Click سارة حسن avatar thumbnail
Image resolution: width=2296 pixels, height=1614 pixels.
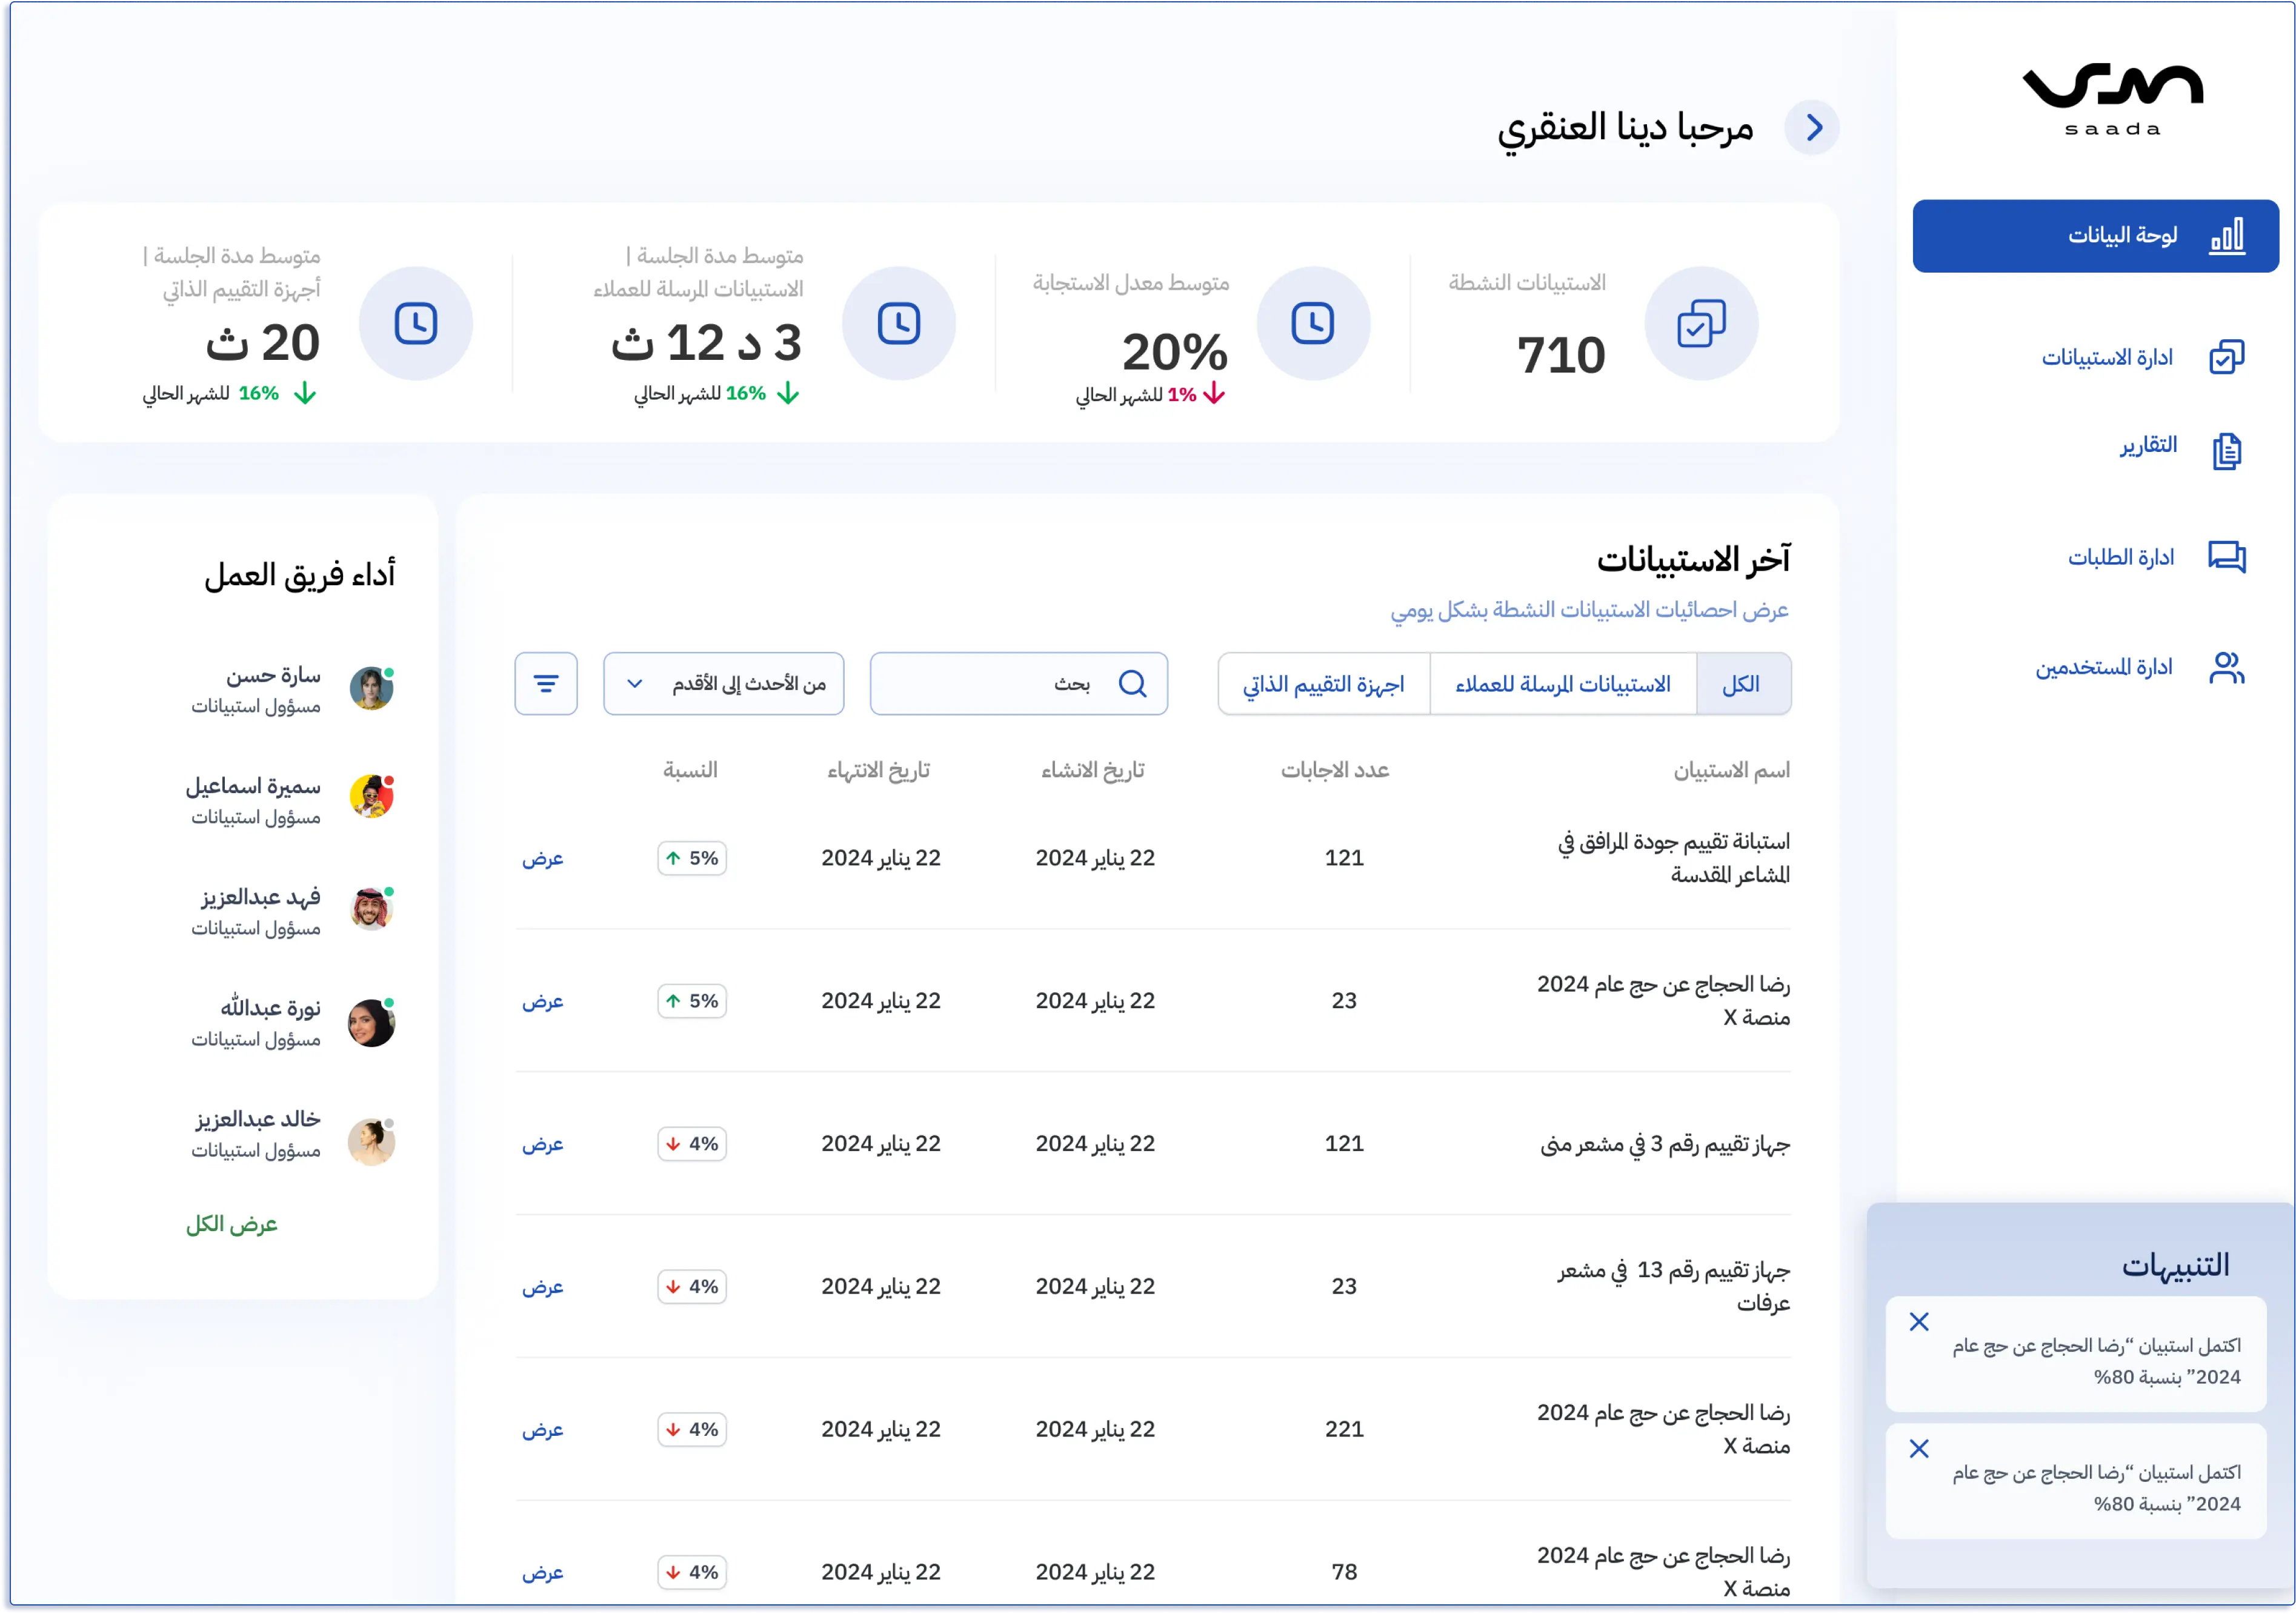coord(371,689)
